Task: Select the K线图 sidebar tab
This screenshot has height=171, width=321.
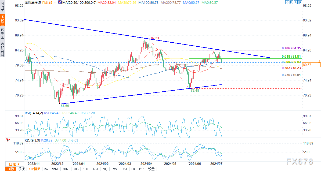Action: point(2,20)
